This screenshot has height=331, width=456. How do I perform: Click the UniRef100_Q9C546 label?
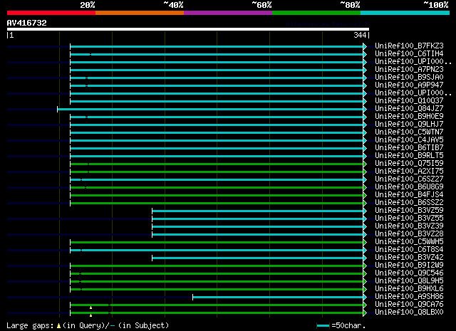[x=409, y=273]
